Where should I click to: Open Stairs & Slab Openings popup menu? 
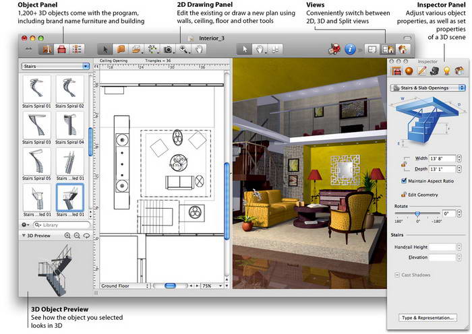(427, 88)
